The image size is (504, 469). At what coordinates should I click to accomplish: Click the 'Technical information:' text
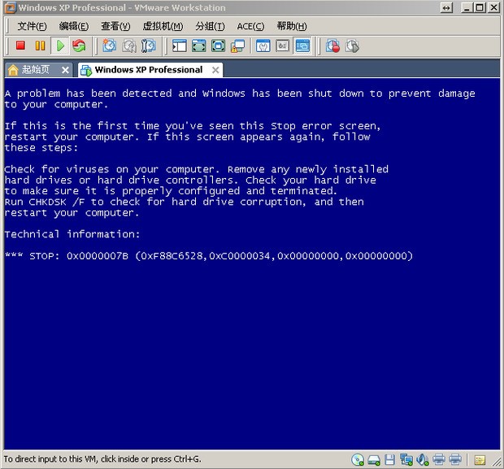coord(72,234)
